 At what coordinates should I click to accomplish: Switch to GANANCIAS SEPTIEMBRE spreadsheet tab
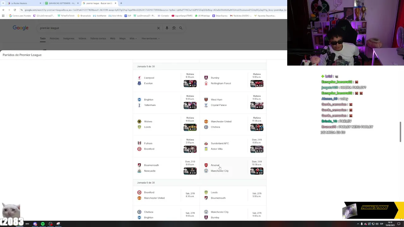click(x=62, y=3)
